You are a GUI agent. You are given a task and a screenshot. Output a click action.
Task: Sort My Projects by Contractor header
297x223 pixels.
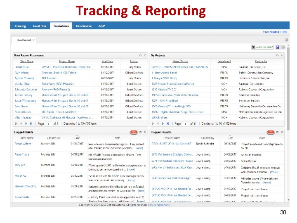[261, 61]
